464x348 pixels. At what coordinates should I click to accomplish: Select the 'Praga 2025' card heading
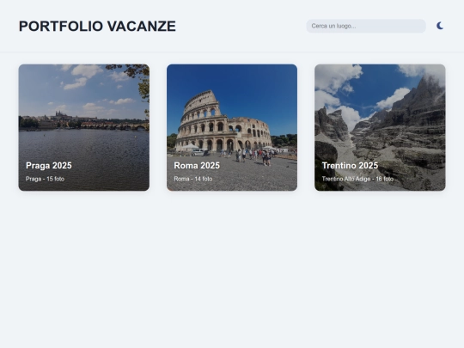(x=49, y=166)
